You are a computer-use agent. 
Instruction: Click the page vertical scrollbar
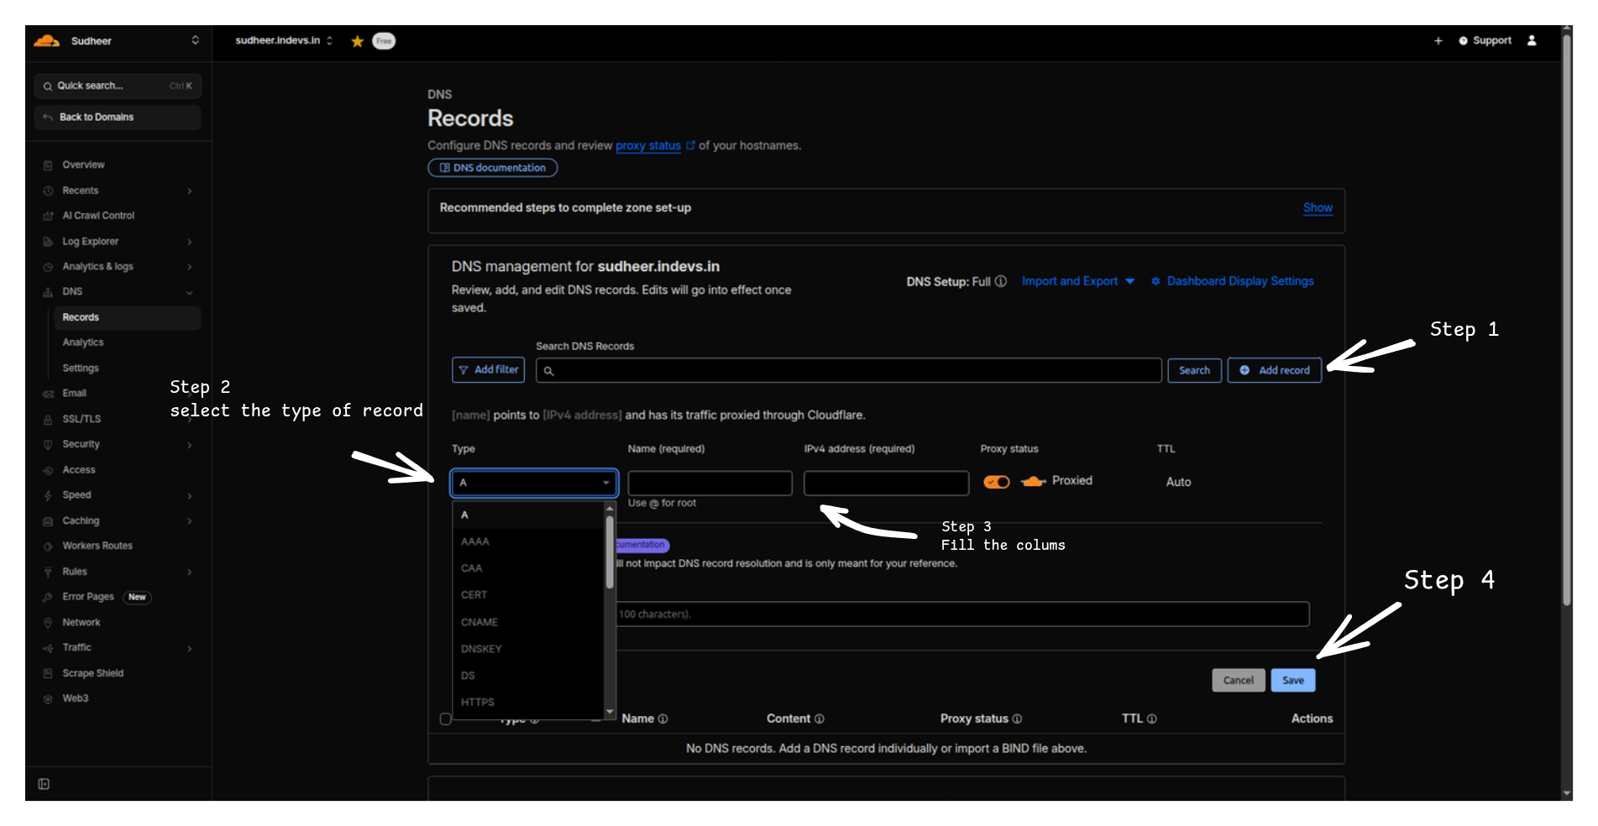click(x=1566, y=319)
